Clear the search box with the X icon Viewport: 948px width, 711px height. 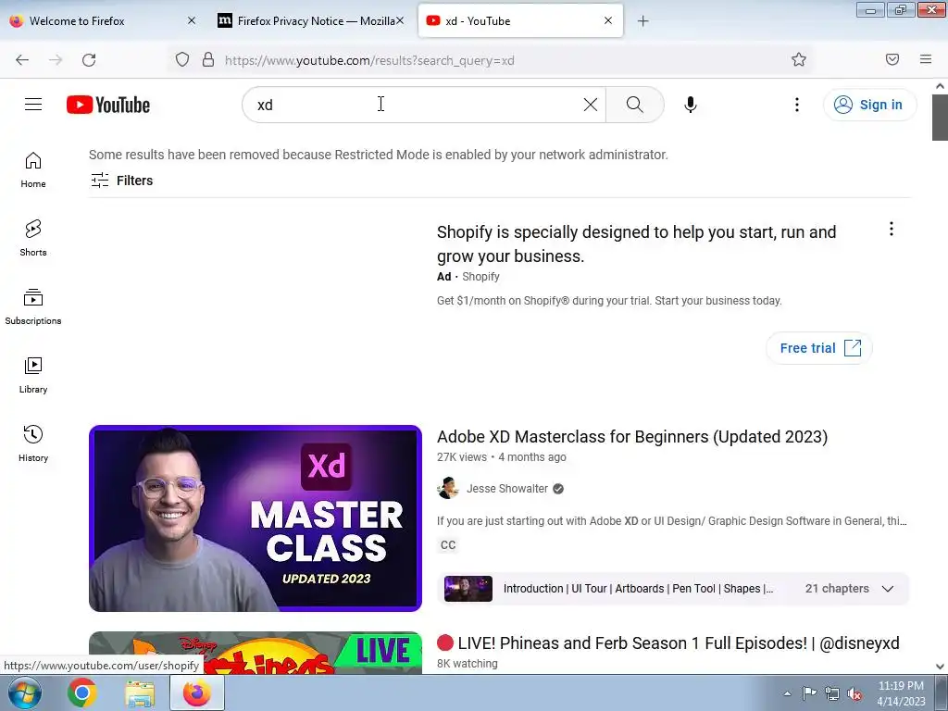point(591,105)
